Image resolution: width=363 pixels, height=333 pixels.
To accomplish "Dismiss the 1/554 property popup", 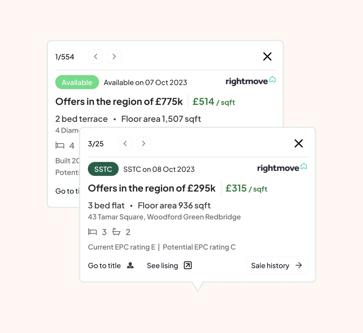I will pyautogui.click(x=267, y=56).
